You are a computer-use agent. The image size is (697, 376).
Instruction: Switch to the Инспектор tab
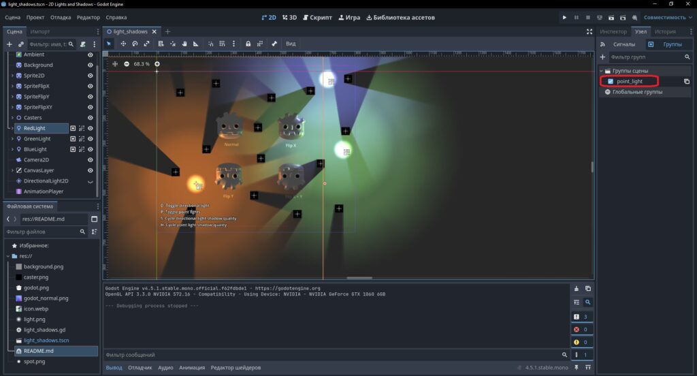613,31
